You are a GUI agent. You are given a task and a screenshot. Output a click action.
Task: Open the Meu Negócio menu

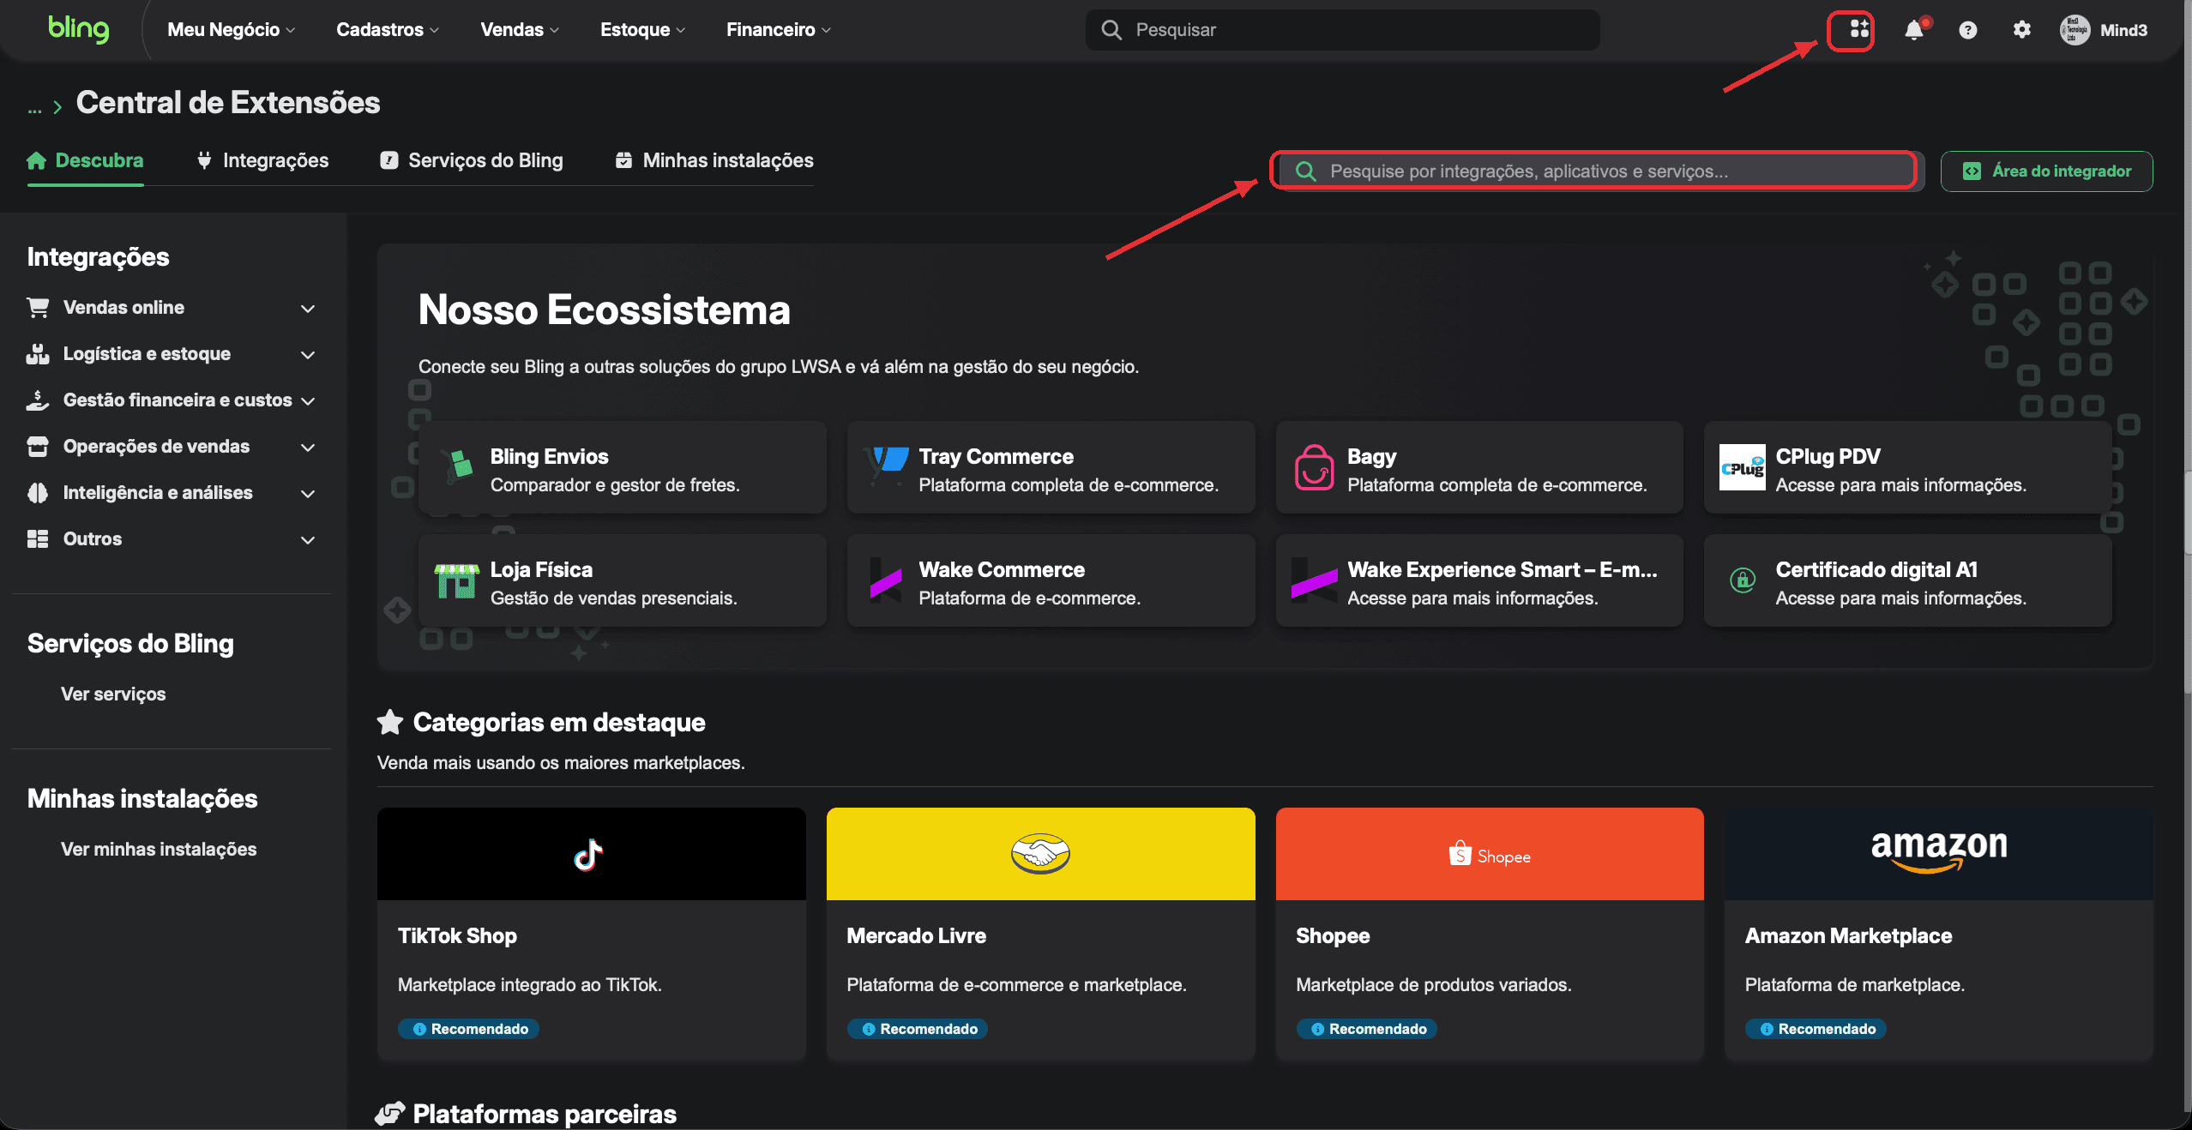tap(231, 30)
